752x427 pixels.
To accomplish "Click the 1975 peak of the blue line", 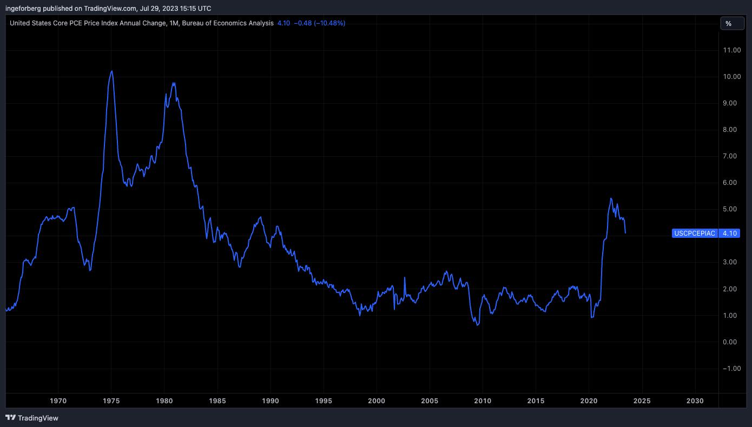I will coord(111,71).
